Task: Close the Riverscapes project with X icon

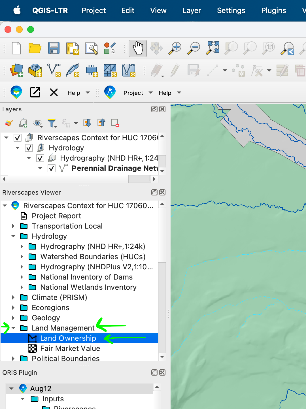Action: [x=54, y=92]
